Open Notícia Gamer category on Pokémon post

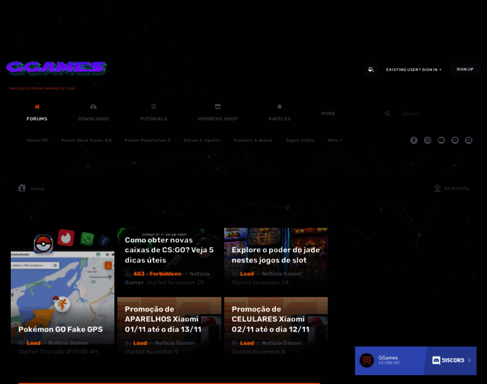point(69,343)
